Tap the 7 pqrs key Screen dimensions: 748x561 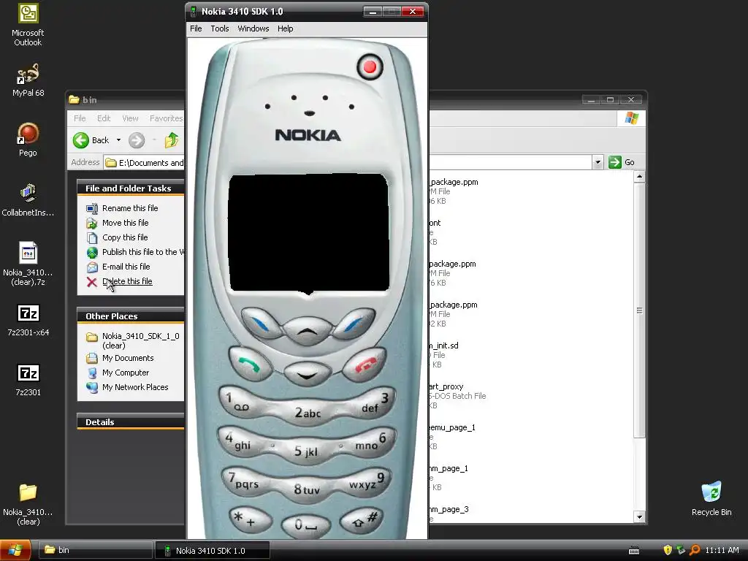pyautogui.click(x=243, y=481)
